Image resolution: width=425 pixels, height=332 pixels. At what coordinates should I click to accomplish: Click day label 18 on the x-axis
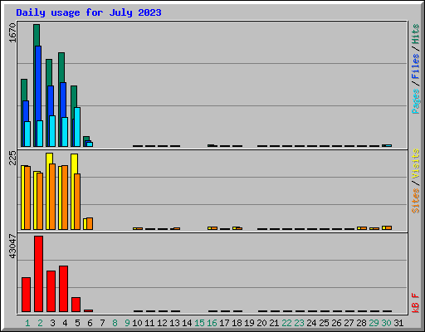pos(237,323)
